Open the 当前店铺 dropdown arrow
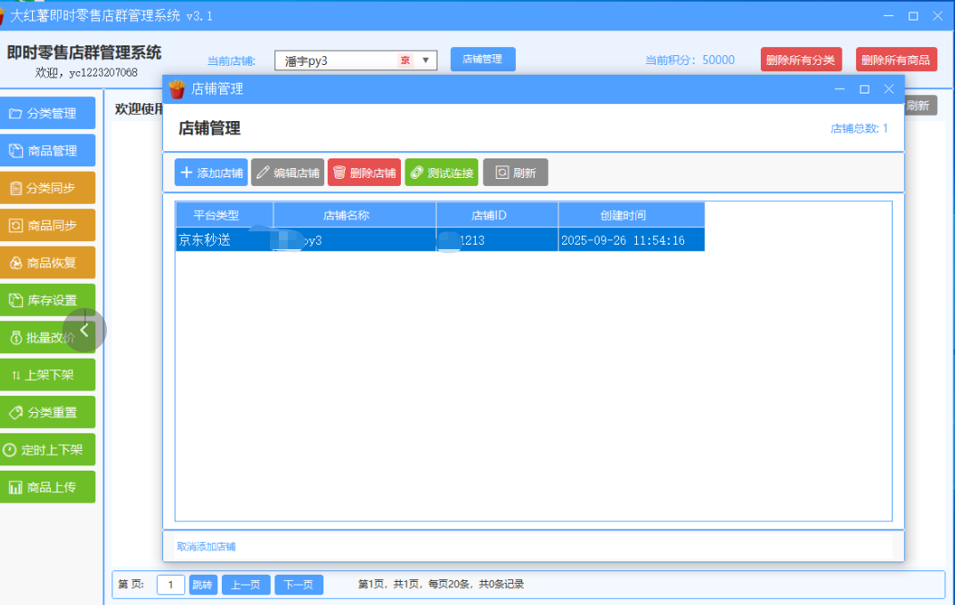This screenshot has width=955, height=605. [x=426, y=60]
